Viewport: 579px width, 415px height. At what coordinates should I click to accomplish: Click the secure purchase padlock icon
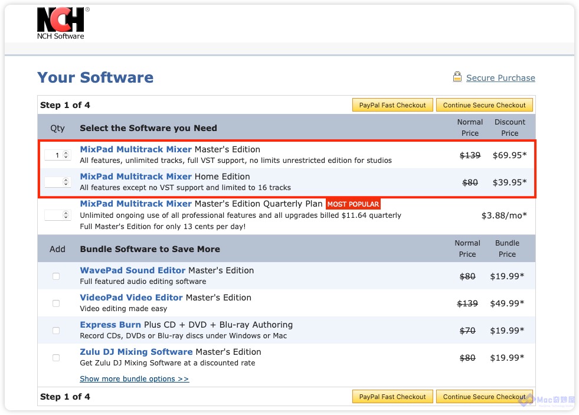tap(457, 77)
